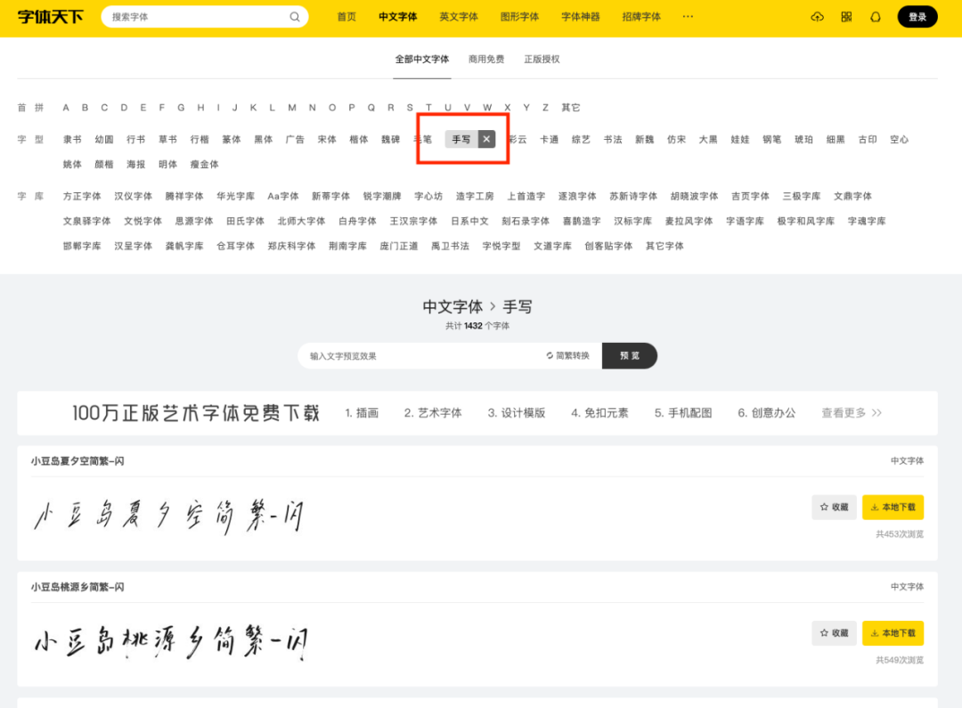
Task: Open the cloud upload icon
Action: tap(818, 17)
